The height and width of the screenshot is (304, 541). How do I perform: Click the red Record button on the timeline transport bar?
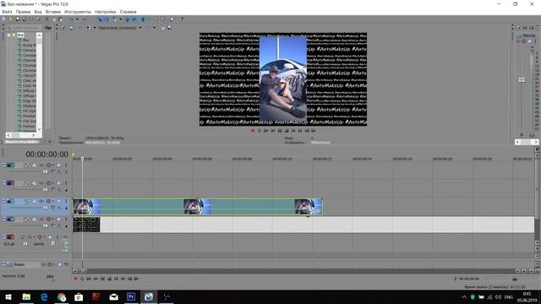coord(75,279)
